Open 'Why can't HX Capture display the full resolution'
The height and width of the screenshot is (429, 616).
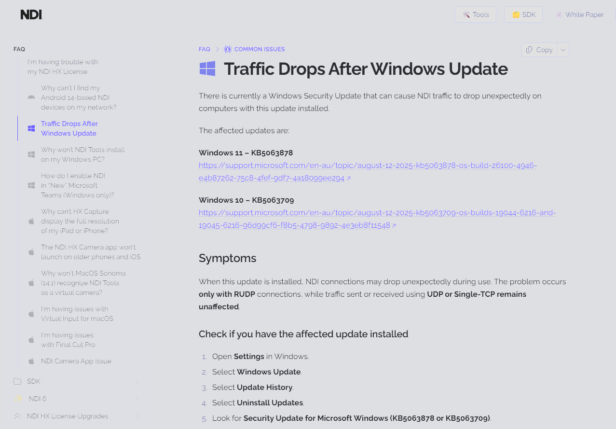pyautogui.click(x=80, y=221)
